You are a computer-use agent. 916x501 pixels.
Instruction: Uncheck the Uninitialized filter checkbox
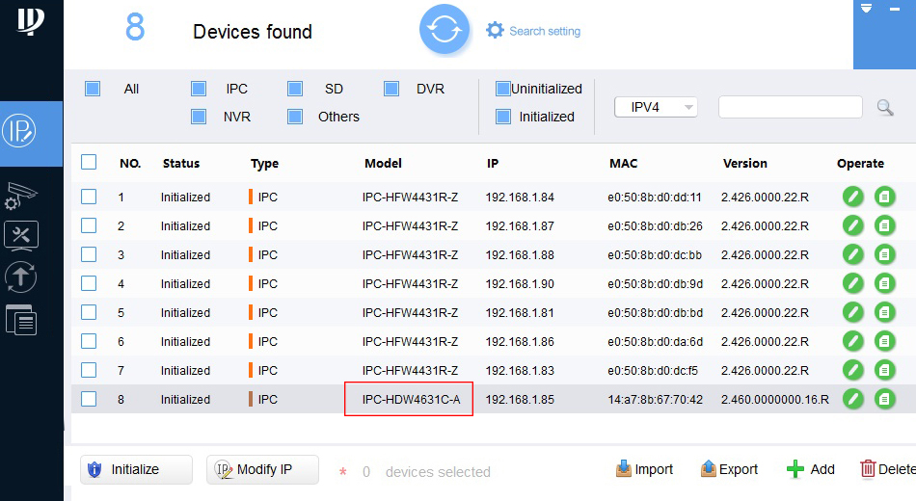502,89
